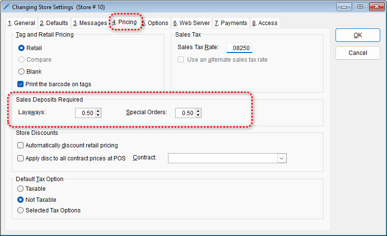Select the Retail tag pricing option
The height and width of the screenshot is (236, 387).
point(21,48)
